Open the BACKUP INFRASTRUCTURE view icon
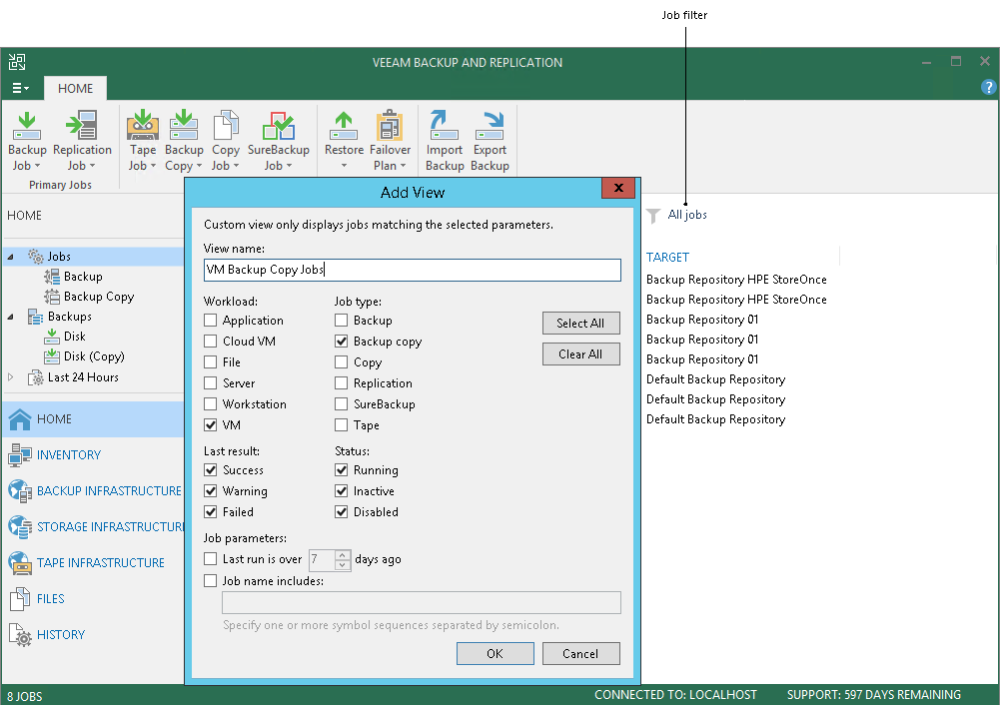The width and height of the screenshot is (1000, 705). pos(20,491)
